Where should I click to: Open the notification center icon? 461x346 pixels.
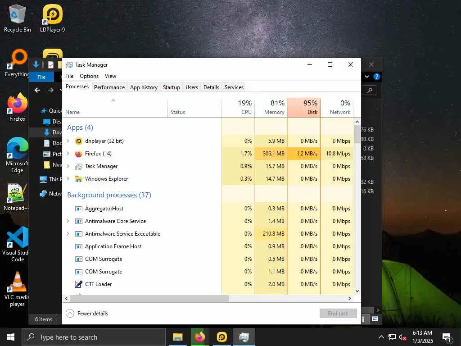447,337
